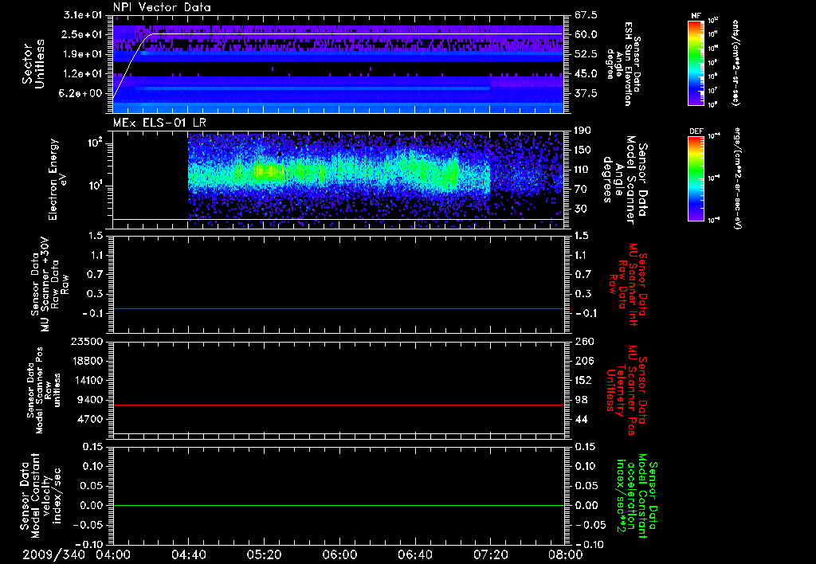Click the 06:00 time axis label
This screenshot has width=816, height=564.
339,554
